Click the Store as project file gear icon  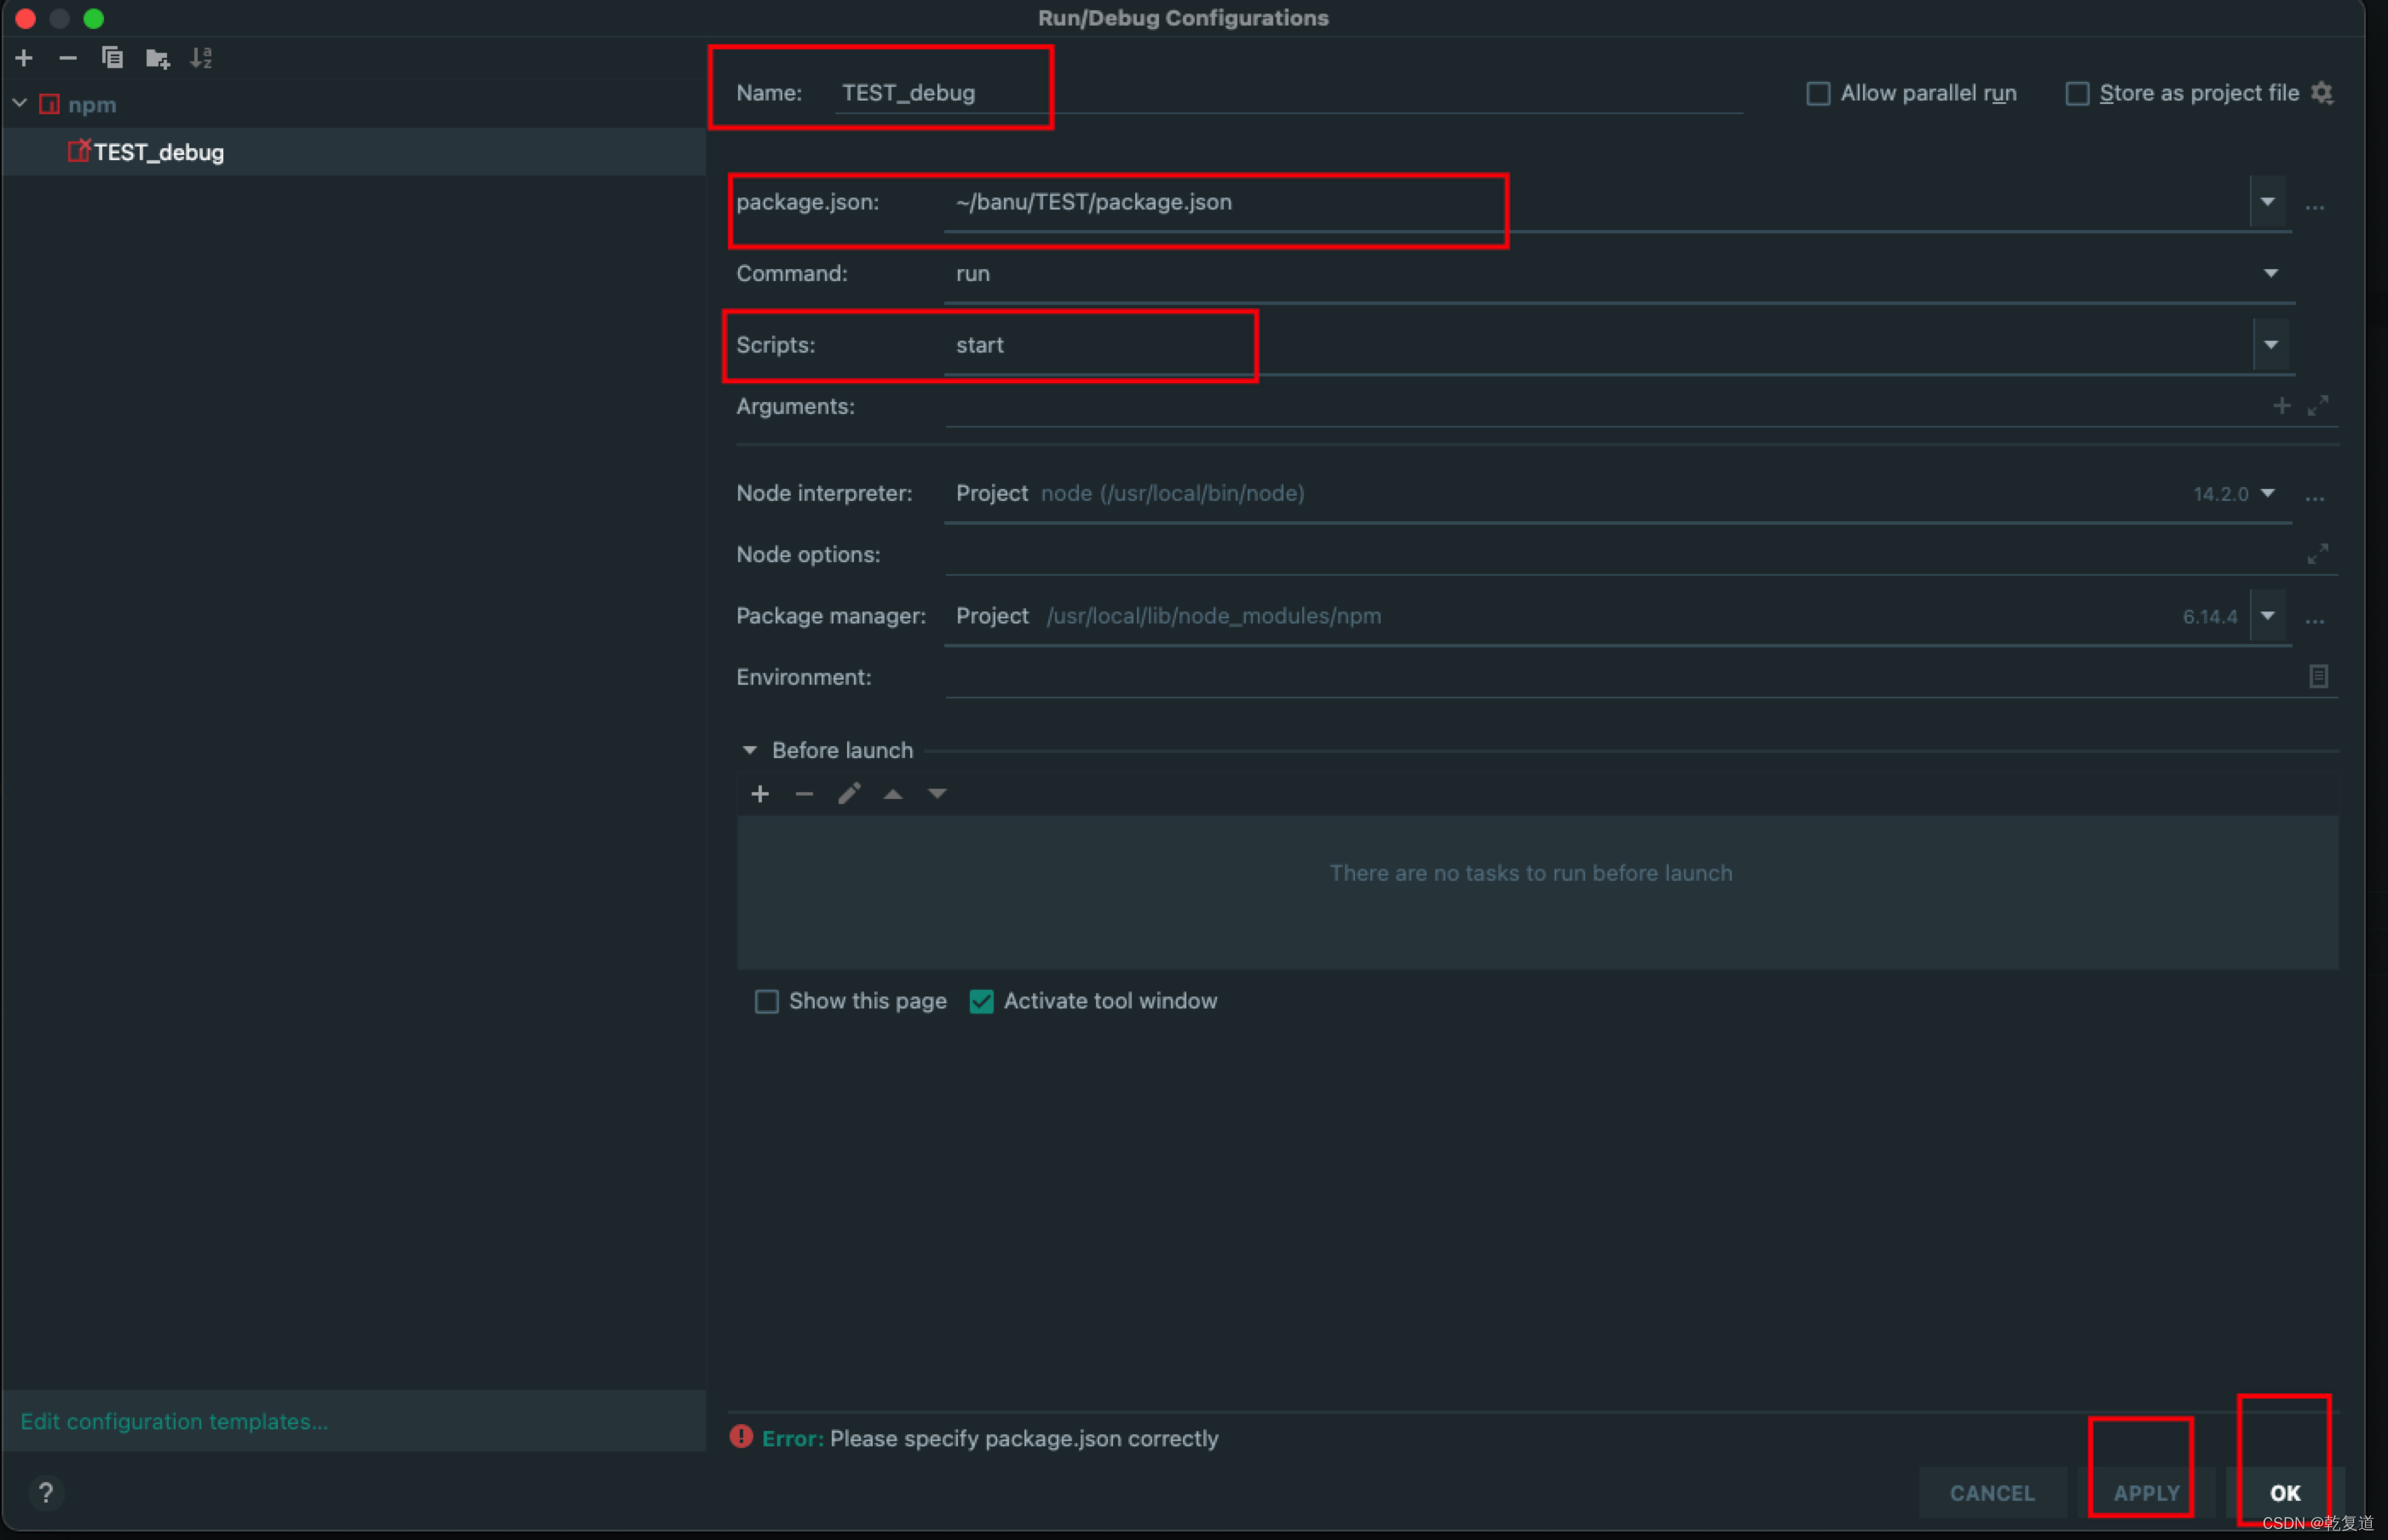coord(2322,93)
